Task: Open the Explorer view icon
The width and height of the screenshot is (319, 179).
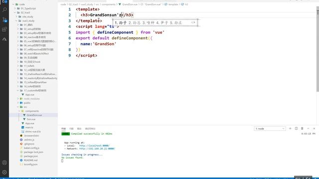Action: tap(4, 1)
